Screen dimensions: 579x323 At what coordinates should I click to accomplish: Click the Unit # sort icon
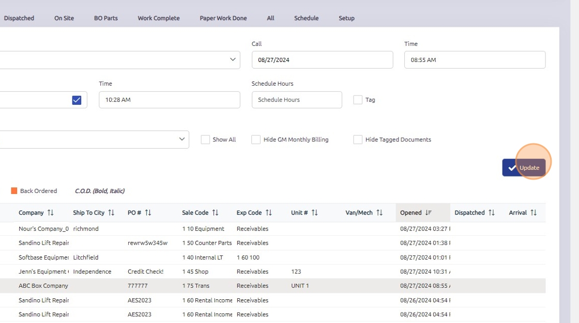coord(314,213)
